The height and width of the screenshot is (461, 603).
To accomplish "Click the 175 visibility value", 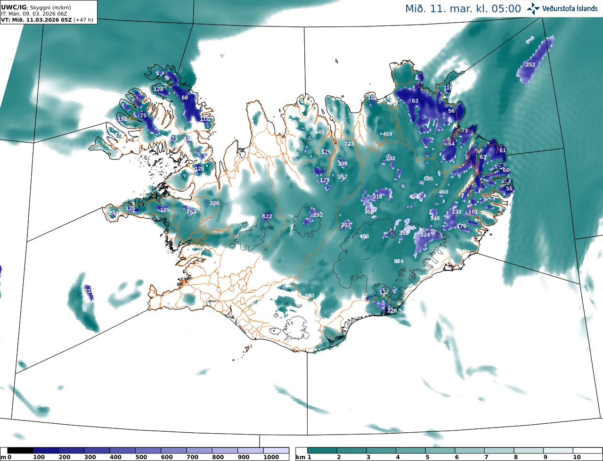I will pyautogui.click(x=326, y=152).
